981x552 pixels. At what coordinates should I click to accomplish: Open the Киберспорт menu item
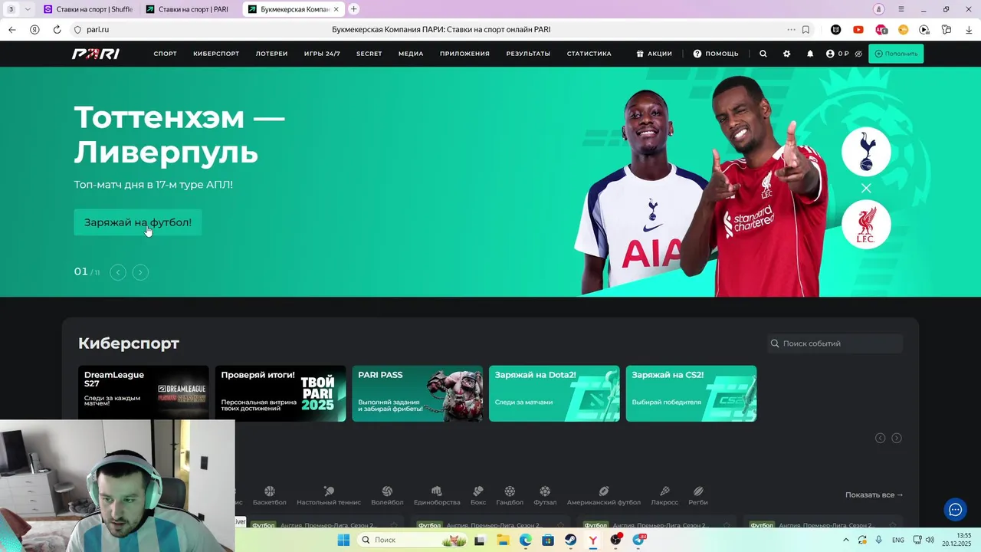[x=216, y=54]
